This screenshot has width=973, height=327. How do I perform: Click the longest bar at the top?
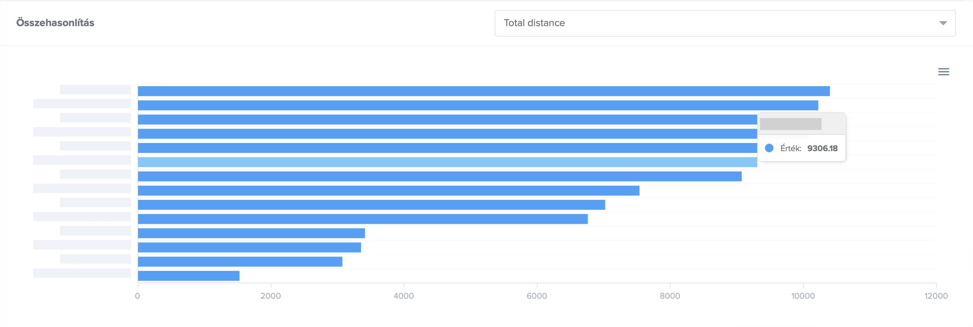coord(483,91)
